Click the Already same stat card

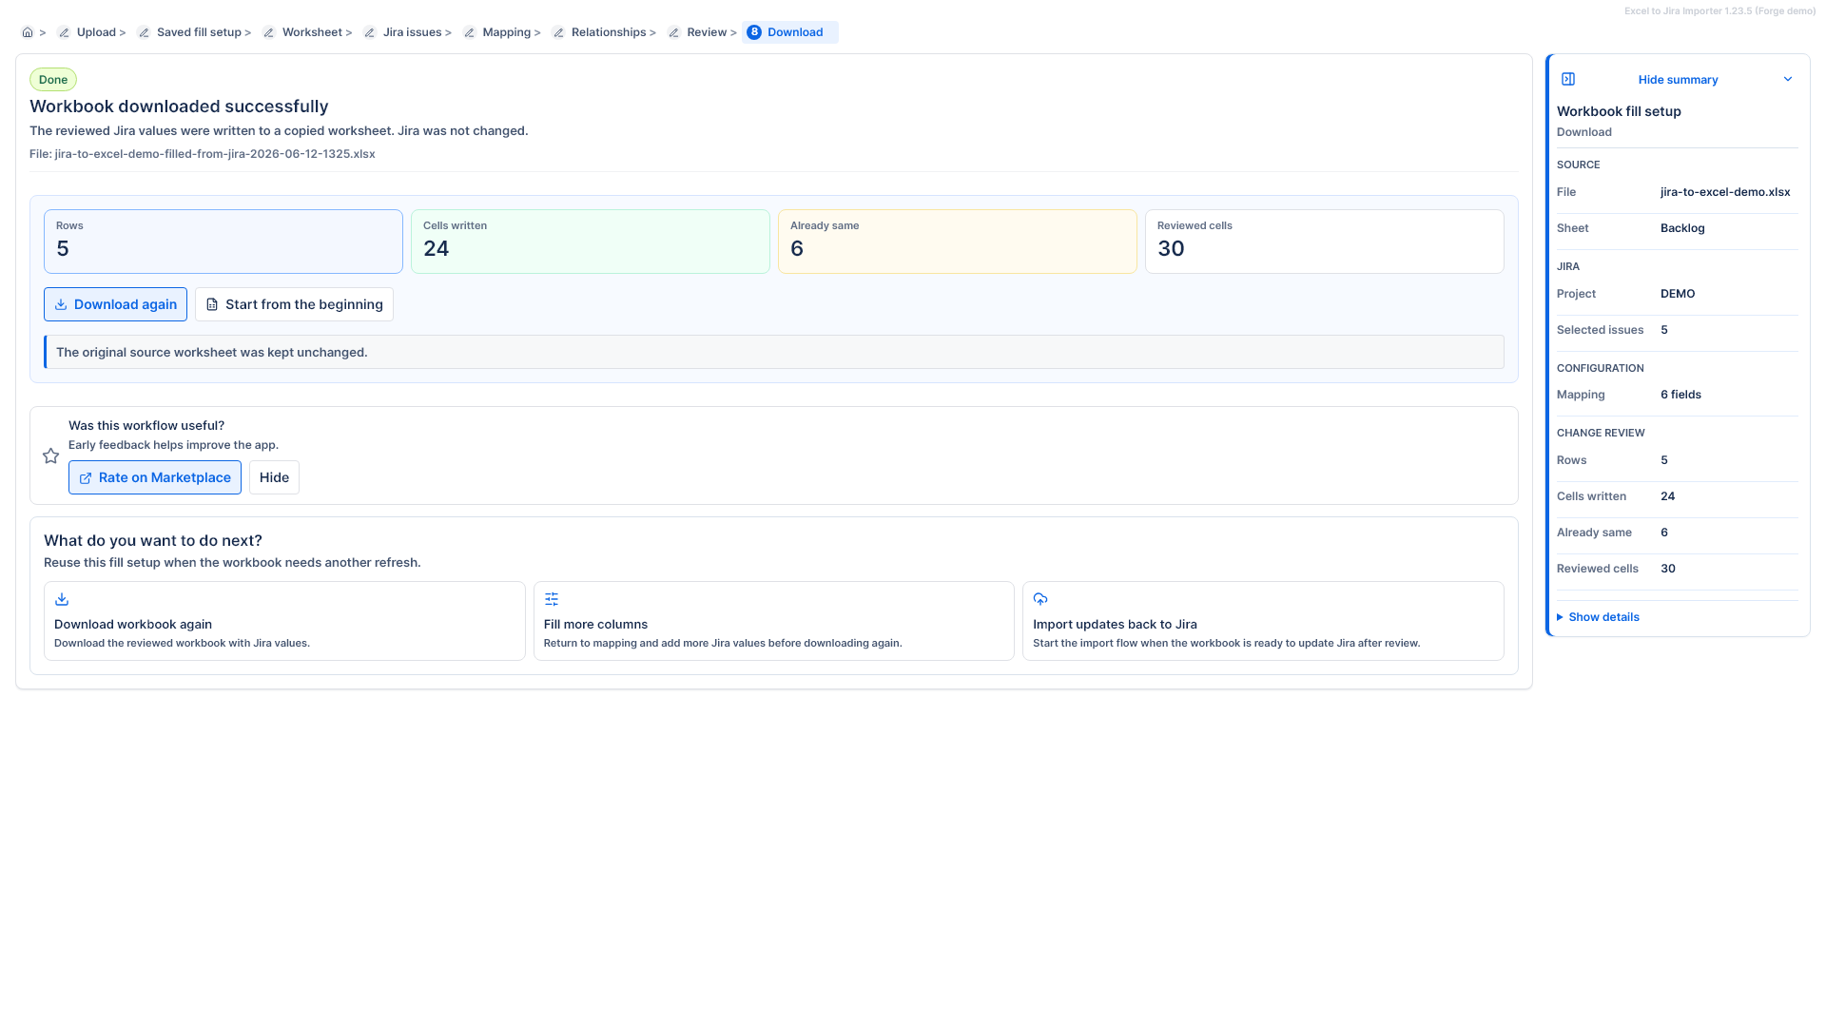(958, 242)
